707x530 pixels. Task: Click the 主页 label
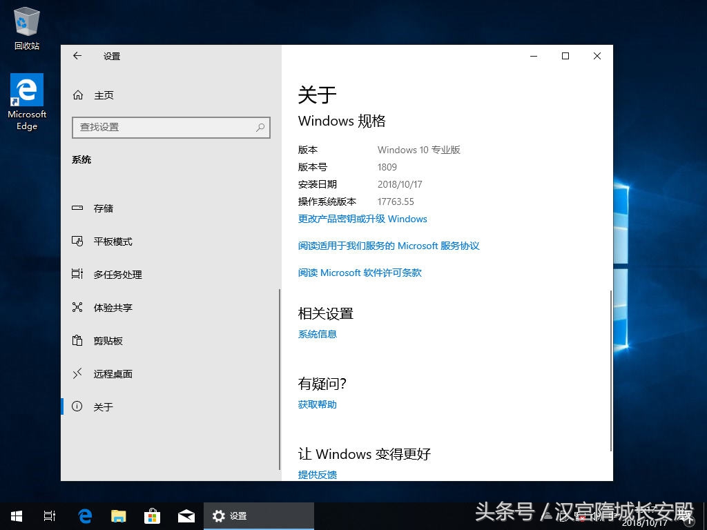coord(104,95)
